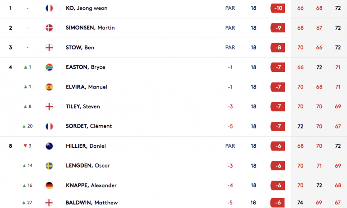This screenshot has height=208, width=347.
Task: Open player BALDWIN, Matthew
Action: click(91, 203)
